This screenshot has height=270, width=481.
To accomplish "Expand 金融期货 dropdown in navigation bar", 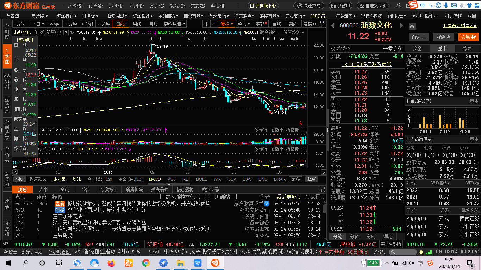I will pos(168,16).
